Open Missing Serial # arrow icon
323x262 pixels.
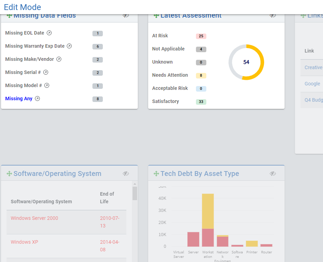(46, 72)
